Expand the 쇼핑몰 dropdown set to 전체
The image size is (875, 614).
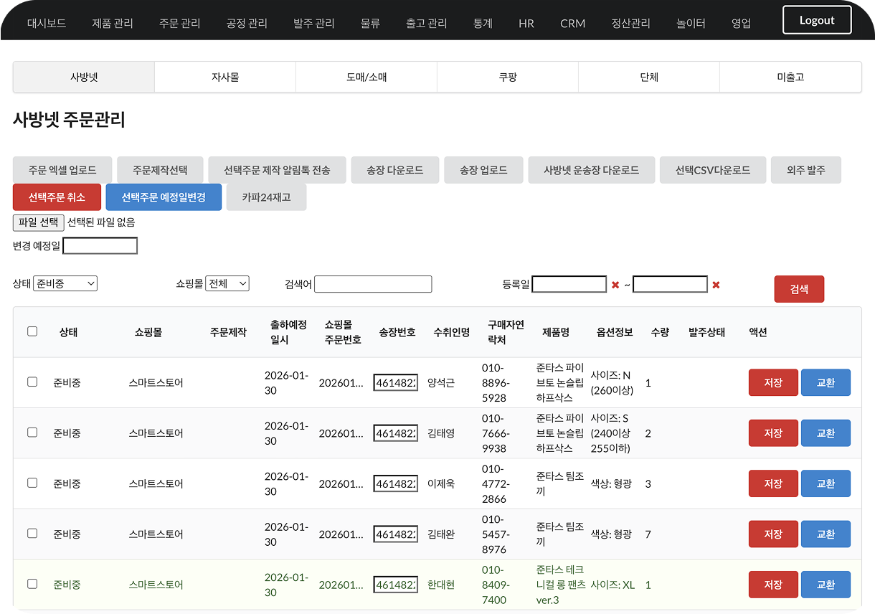click(x=227, y=284)
